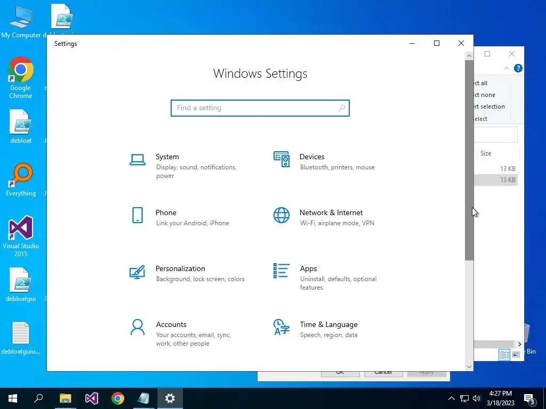Show hidden system tray icons

451,398
